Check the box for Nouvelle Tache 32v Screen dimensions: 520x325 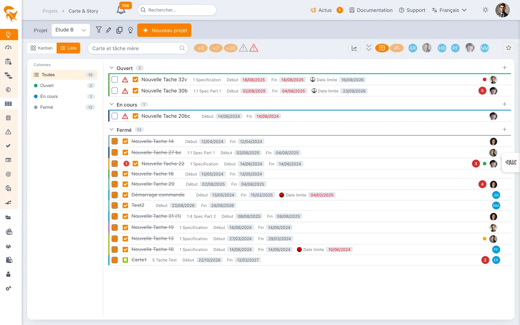tap(115, 79)
